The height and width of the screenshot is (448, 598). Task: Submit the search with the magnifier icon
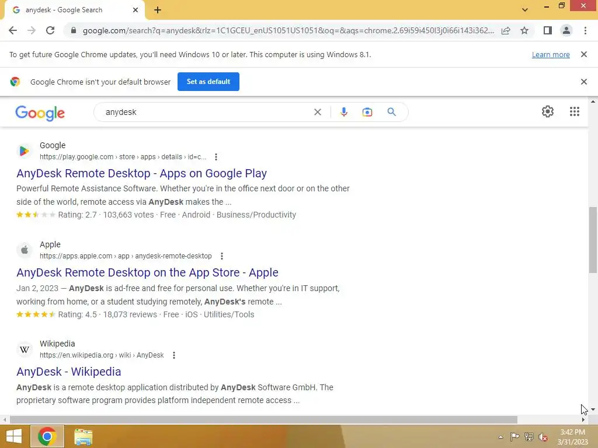coord(392,112)
